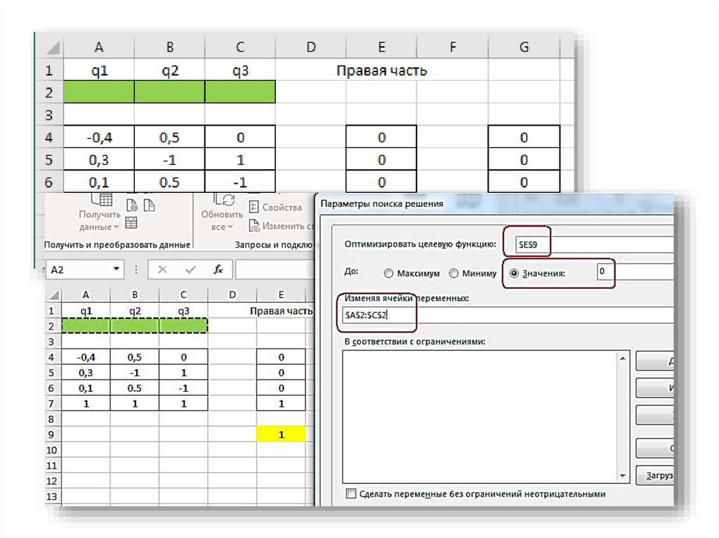Click inside the empty constraints list box
Image resolution: width=719 pixels, height=538 pixels.
479,417
